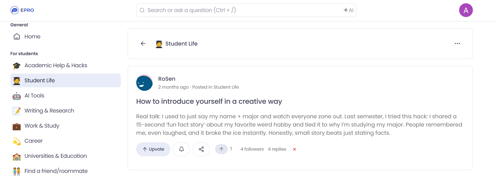This screenshot has width=496, height=177.
Task: Open Writing & Research section
Action: click(49, 111)
